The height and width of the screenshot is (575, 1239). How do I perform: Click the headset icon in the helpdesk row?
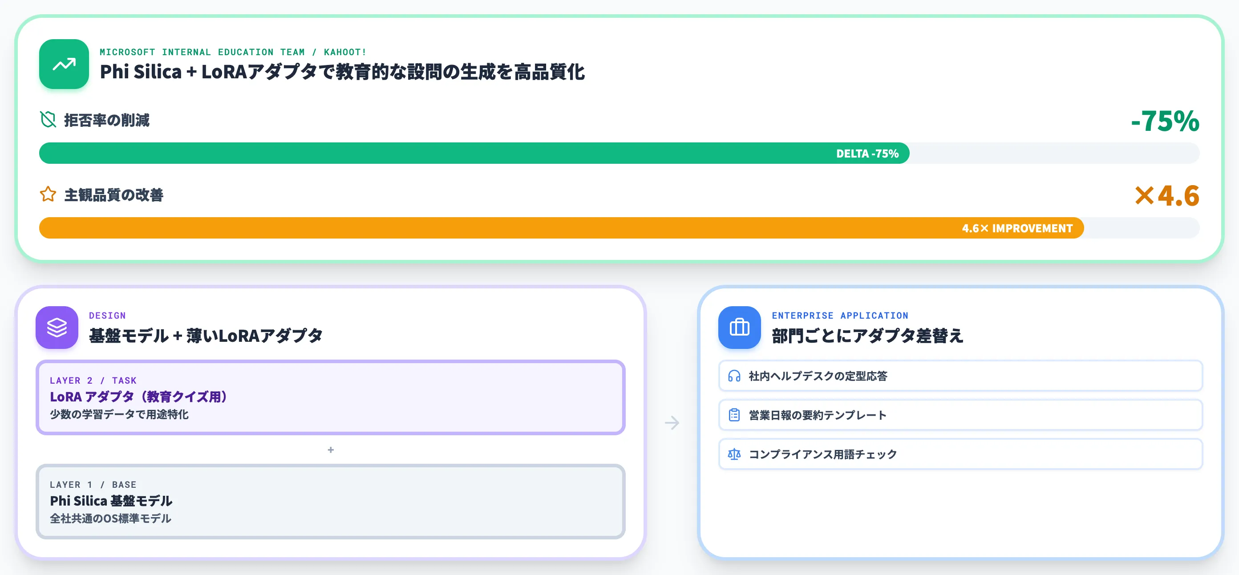(734, 376)
